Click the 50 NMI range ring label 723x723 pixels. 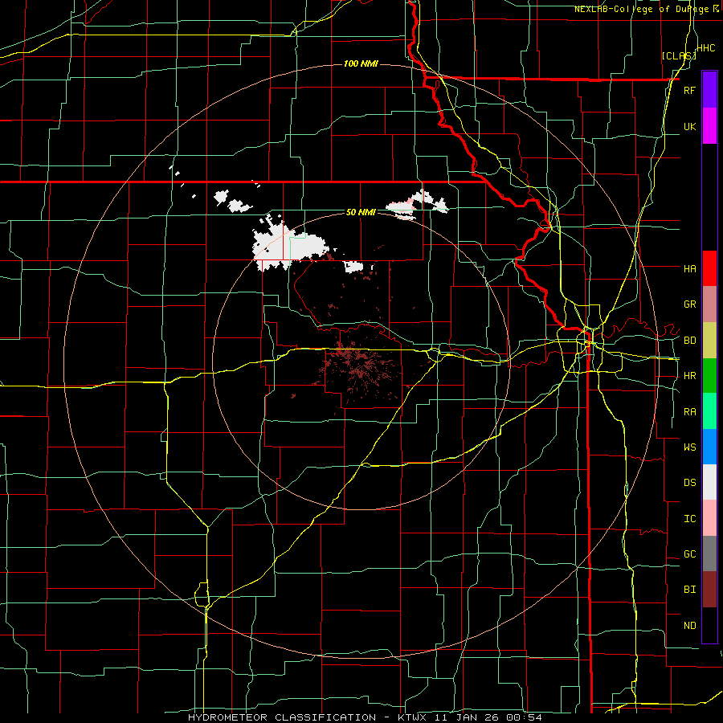[361, 212]
